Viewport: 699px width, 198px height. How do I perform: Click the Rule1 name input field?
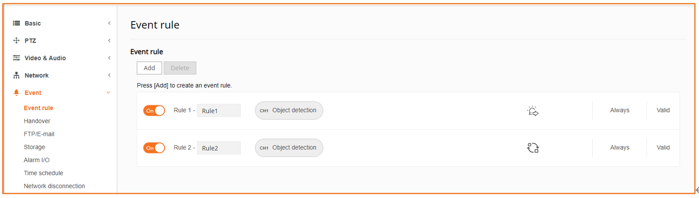(219, 111)
